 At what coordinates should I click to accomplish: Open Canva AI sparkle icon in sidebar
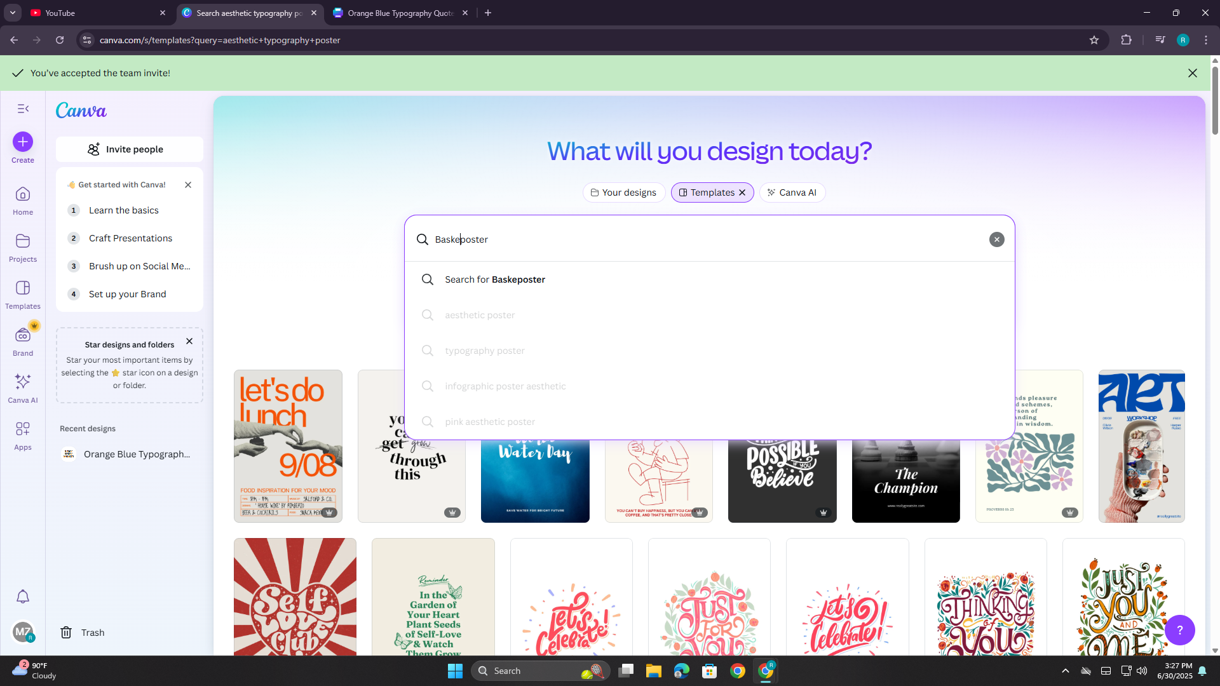click(23, 389)
